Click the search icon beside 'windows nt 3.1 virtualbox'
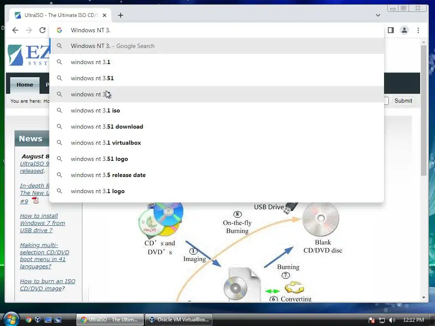This screenshot has height=326, width=435. click(x=59, y=143)
